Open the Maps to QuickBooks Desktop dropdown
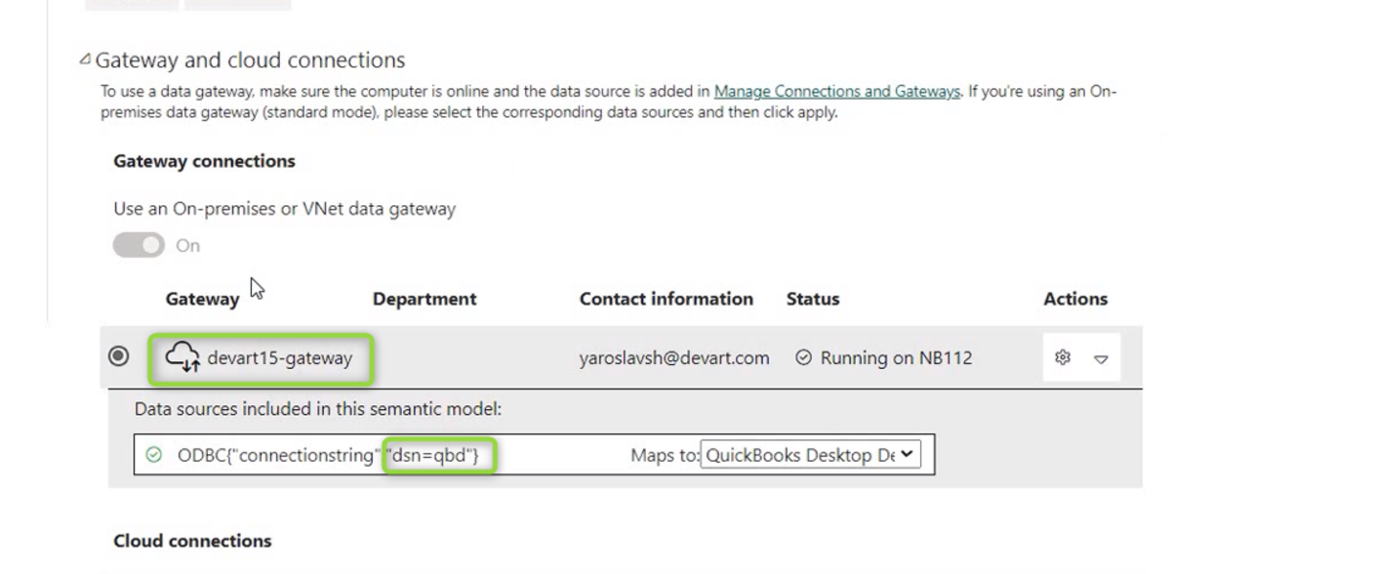The image size is (1374, 574). point(810,455)
